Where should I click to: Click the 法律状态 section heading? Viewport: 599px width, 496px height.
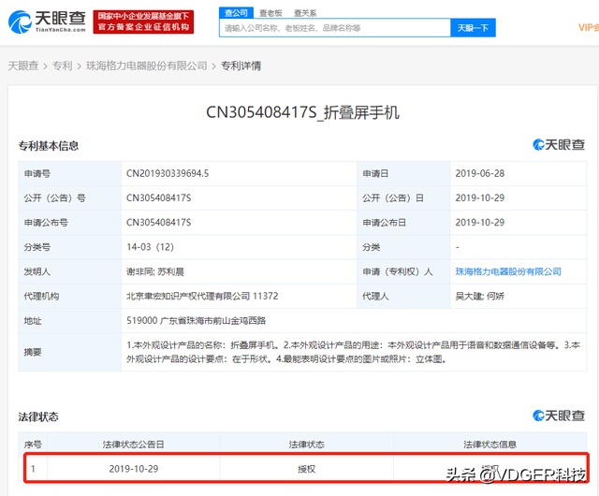[x=38, y=416]
